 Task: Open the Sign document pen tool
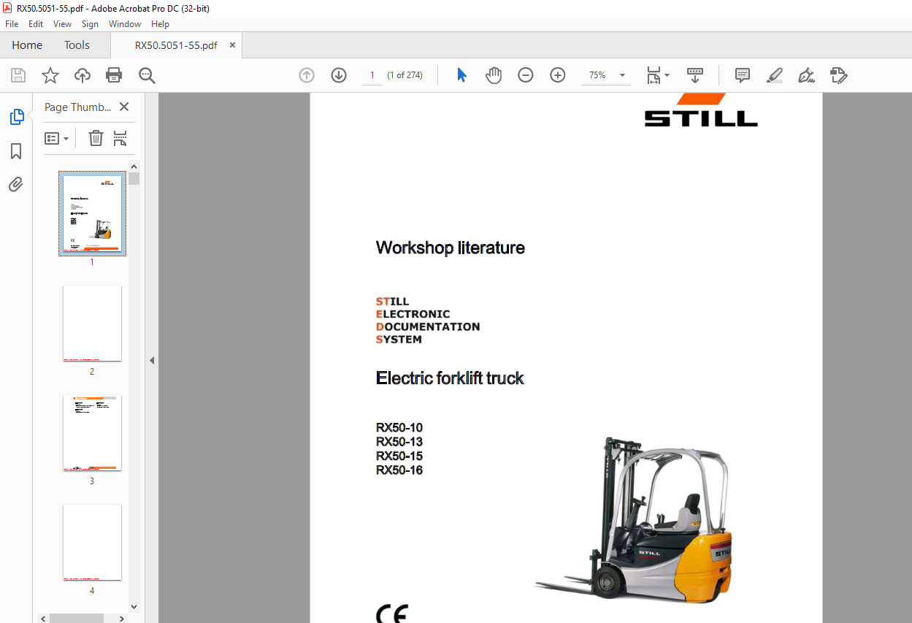point(806,75)
